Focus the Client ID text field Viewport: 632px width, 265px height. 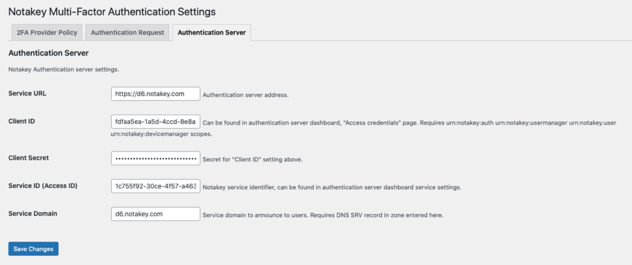[x=156, y=121]
